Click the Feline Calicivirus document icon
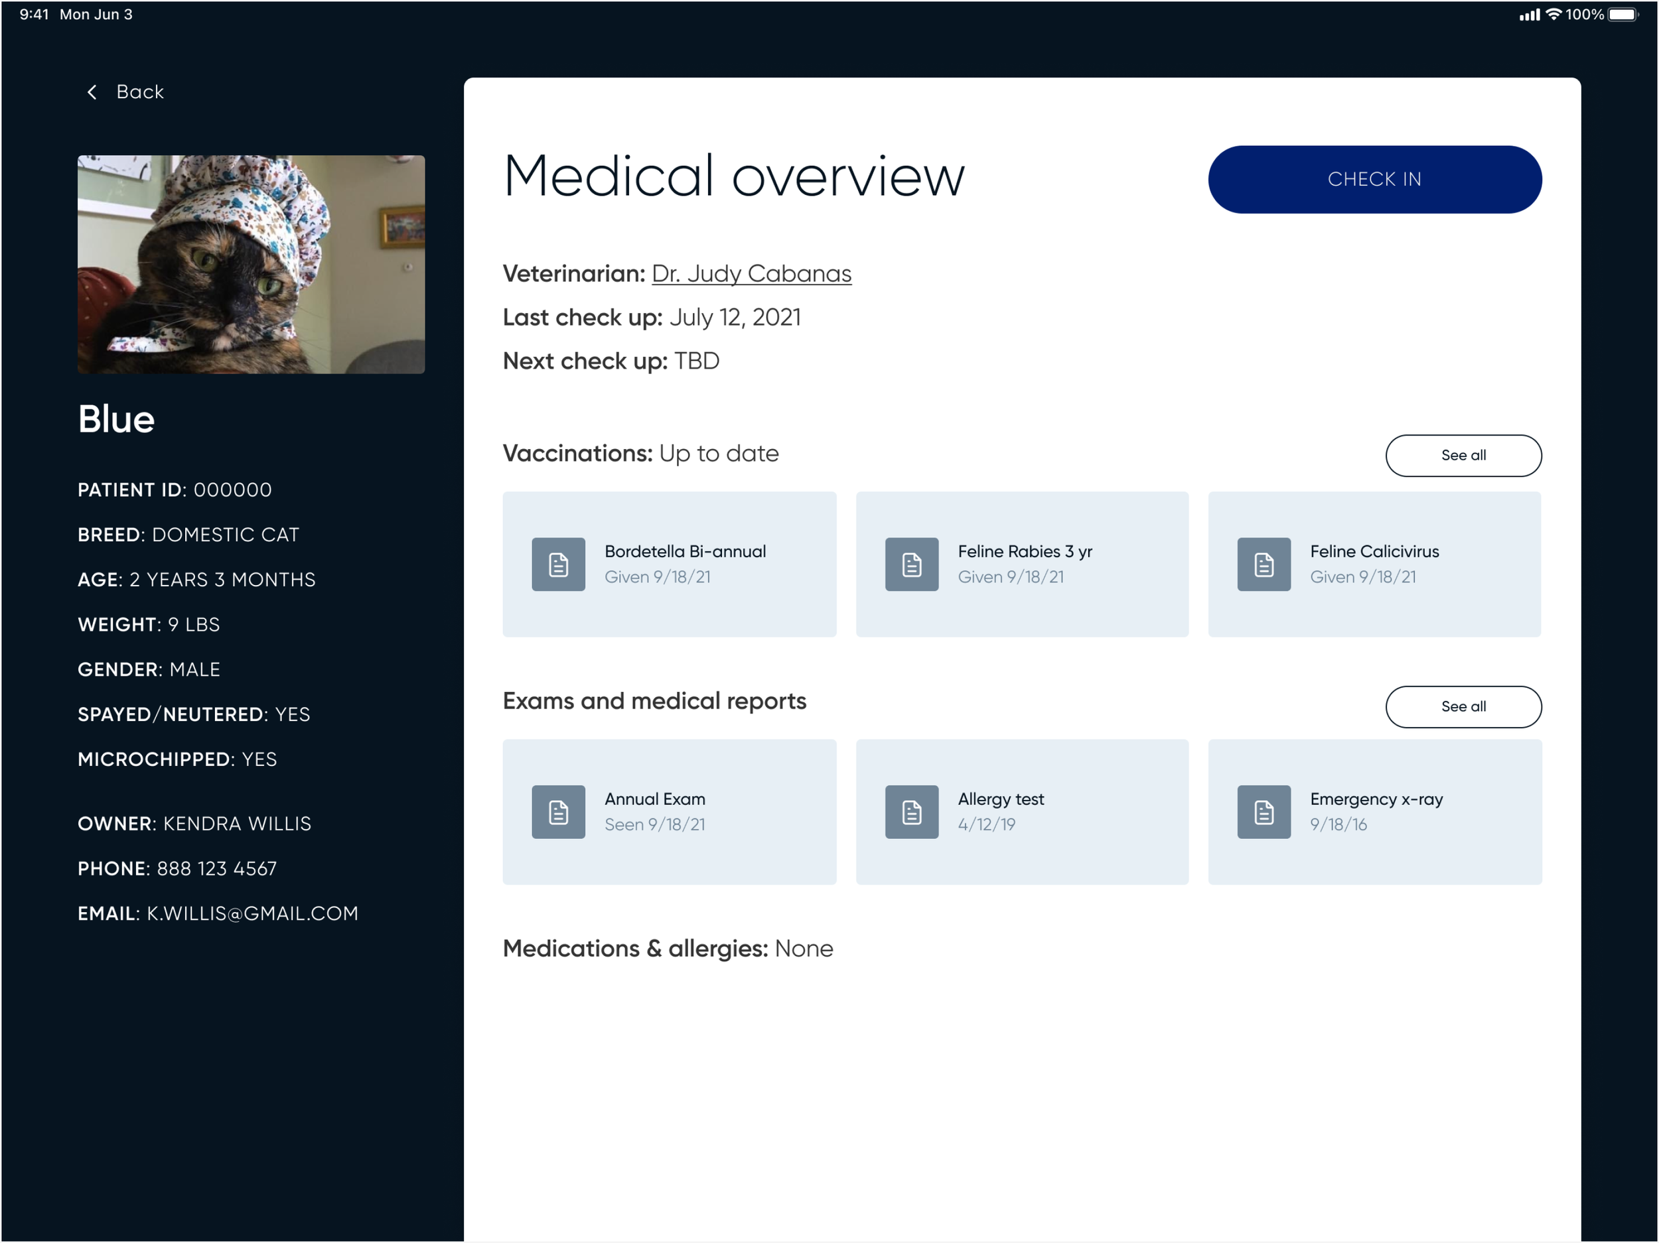 1263,564
